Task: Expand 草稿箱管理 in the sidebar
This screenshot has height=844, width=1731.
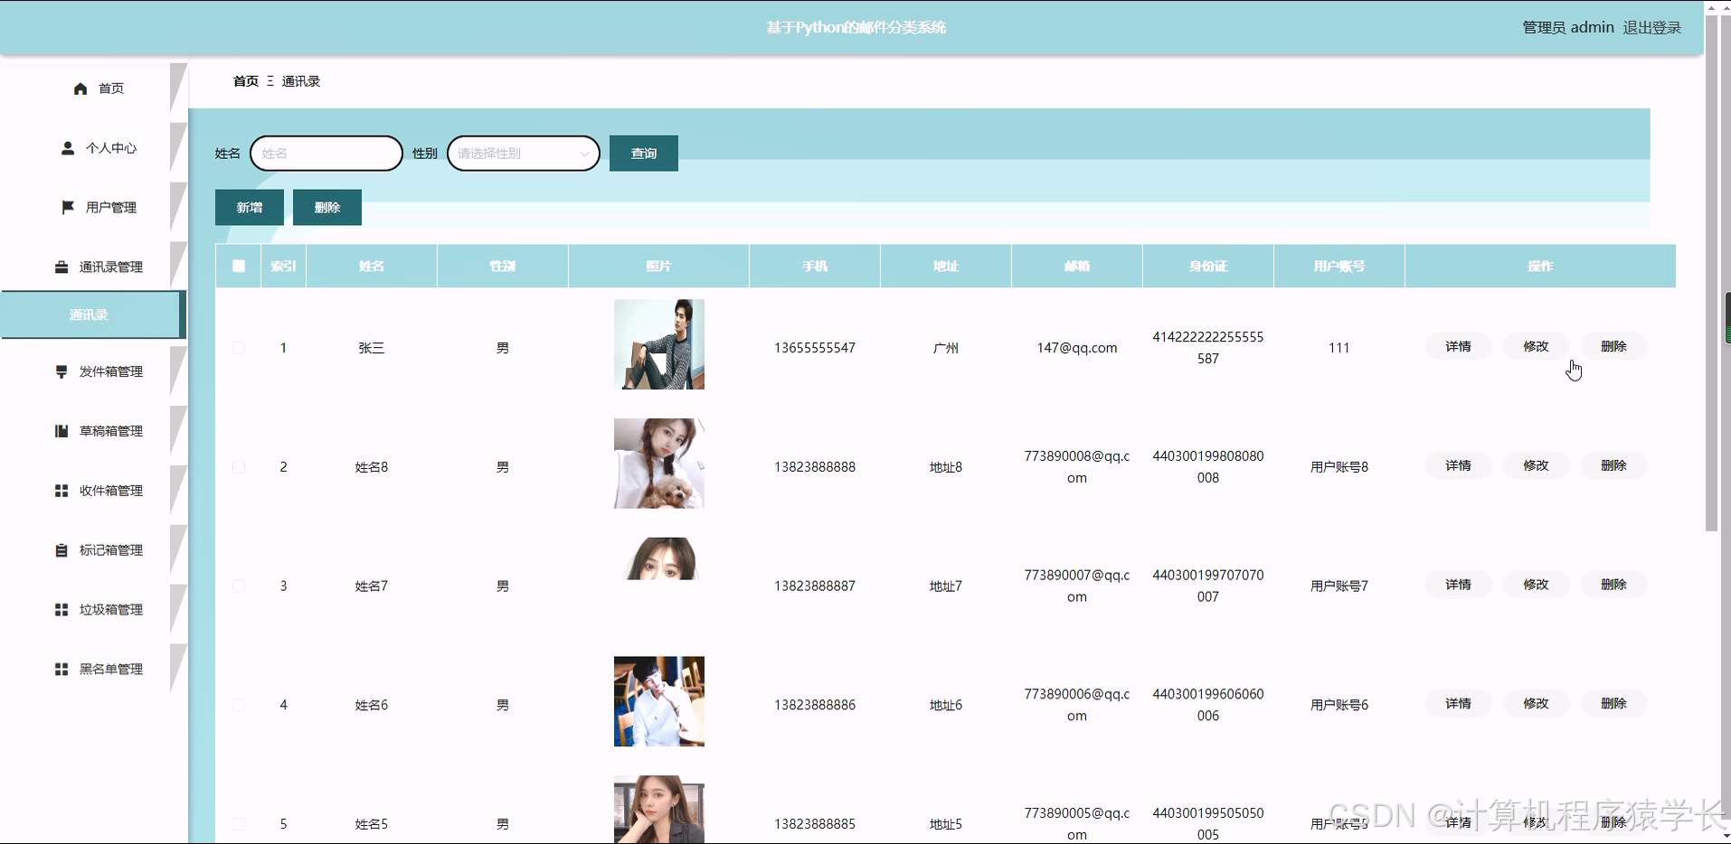Action: 94,431
